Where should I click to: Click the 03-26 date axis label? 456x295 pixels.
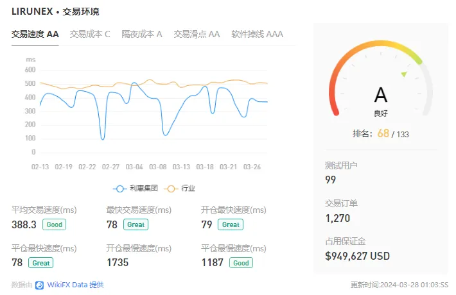click(x=252, y=167)
